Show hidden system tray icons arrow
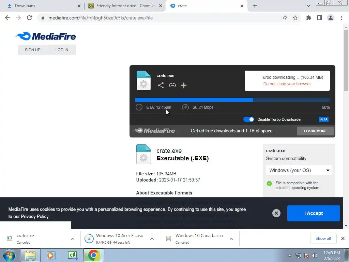Image resolution: width=349 pixels, height=262 pixels. tap(290, 256)
